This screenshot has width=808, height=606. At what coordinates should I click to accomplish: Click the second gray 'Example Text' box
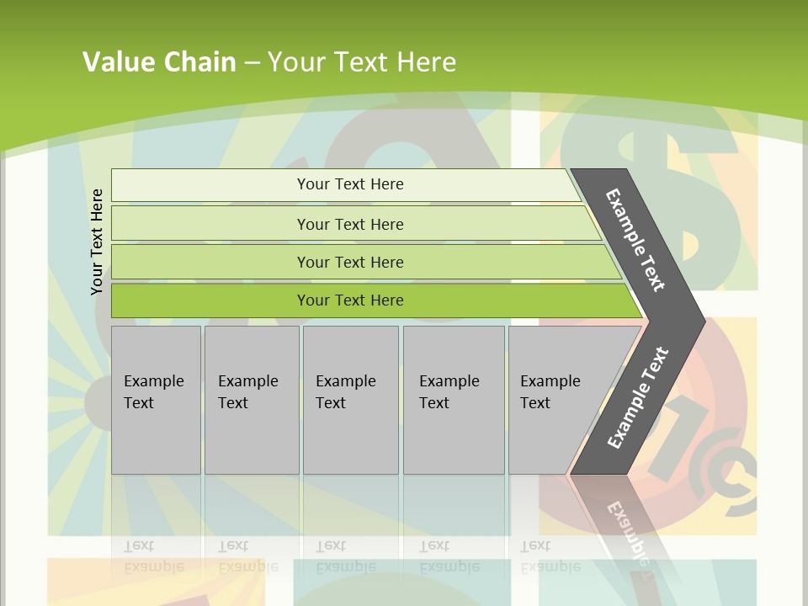tap(251, 400)
